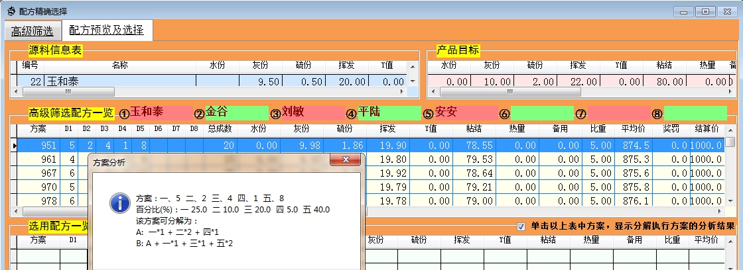Image resolution: width=743 pixels, height=270 pixels.
Task: Click the 奖罚 column header
Action: click(671, 128)
